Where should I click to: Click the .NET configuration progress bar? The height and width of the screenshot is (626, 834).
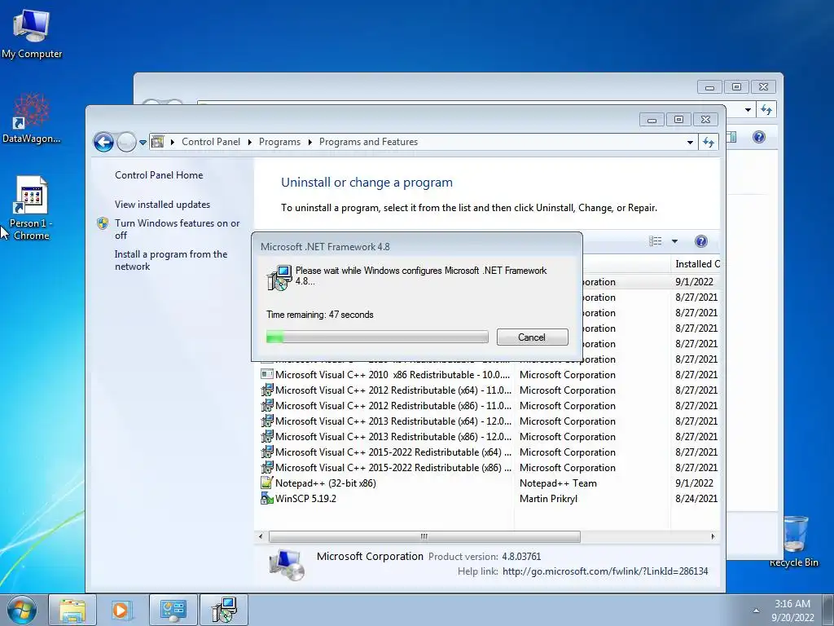point(377,337)
